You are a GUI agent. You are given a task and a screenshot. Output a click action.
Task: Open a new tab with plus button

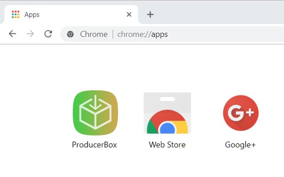point(150,15)
